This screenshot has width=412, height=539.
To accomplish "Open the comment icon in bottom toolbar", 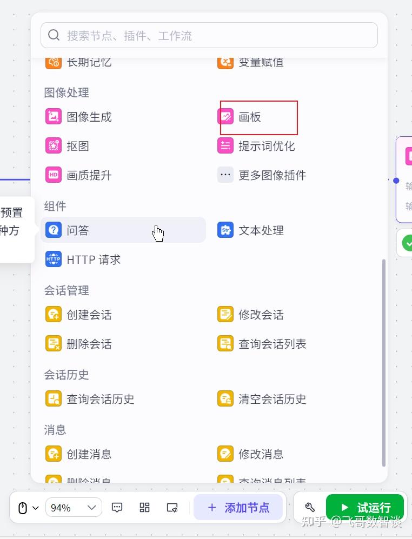I will coord(117,508).
